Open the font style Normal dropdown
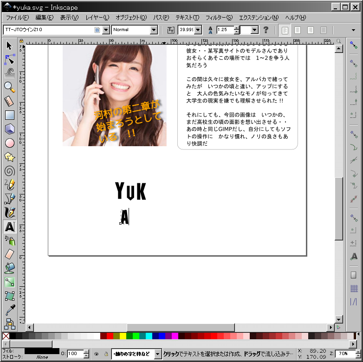The height and width of the screenshot is (362, 363). pyautogui.click(x=154, y=30)
